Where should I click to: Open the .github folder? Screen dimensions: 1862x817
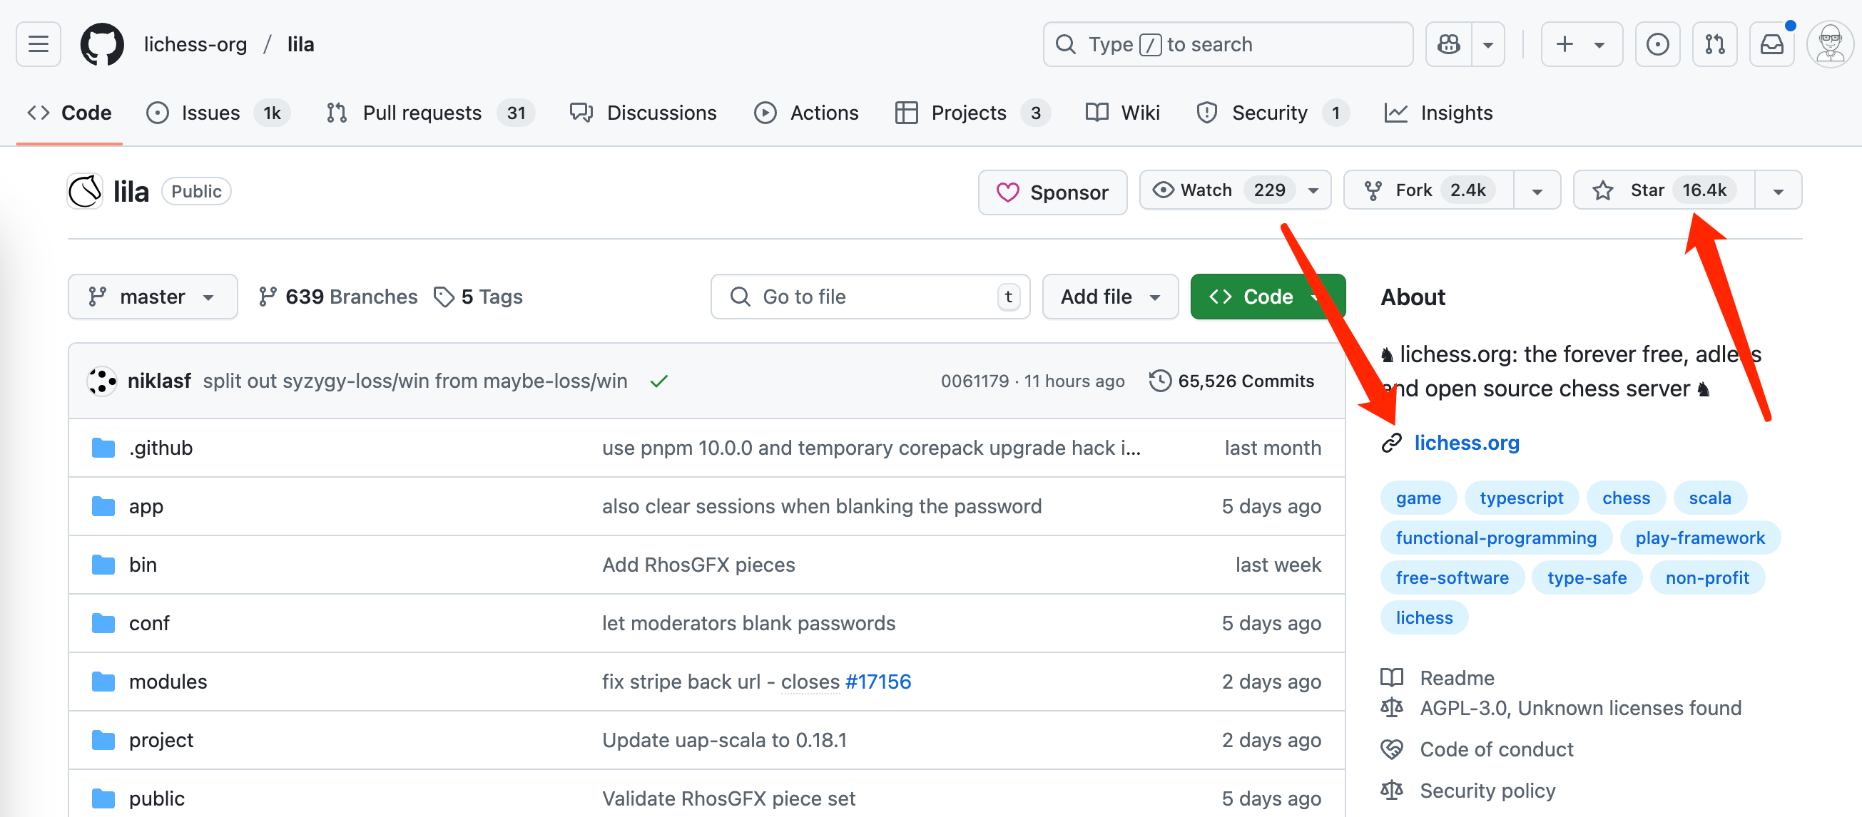[x=161, y=447]
